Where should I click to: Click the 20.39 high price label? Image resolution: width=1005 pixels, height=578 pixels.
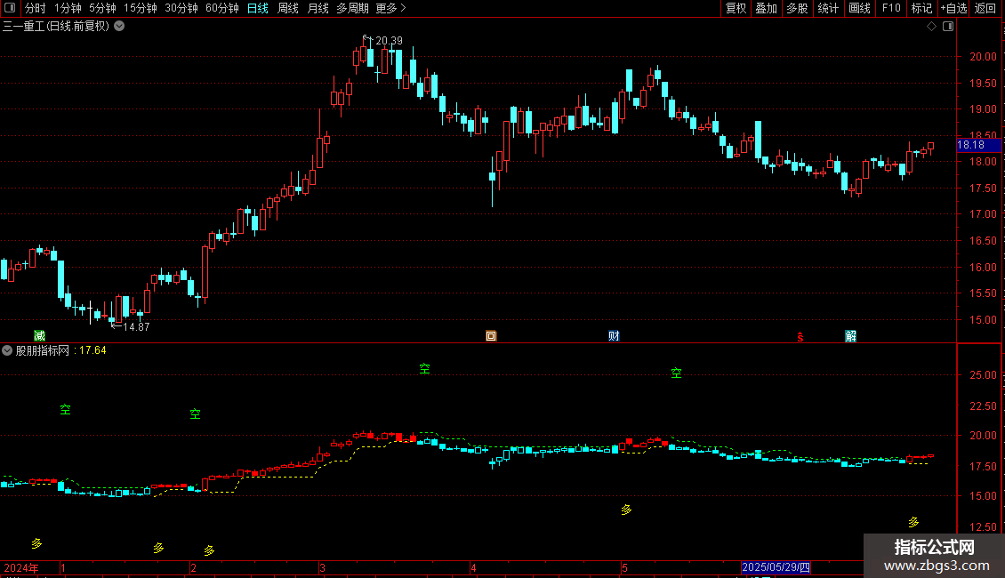coord(389,41)
